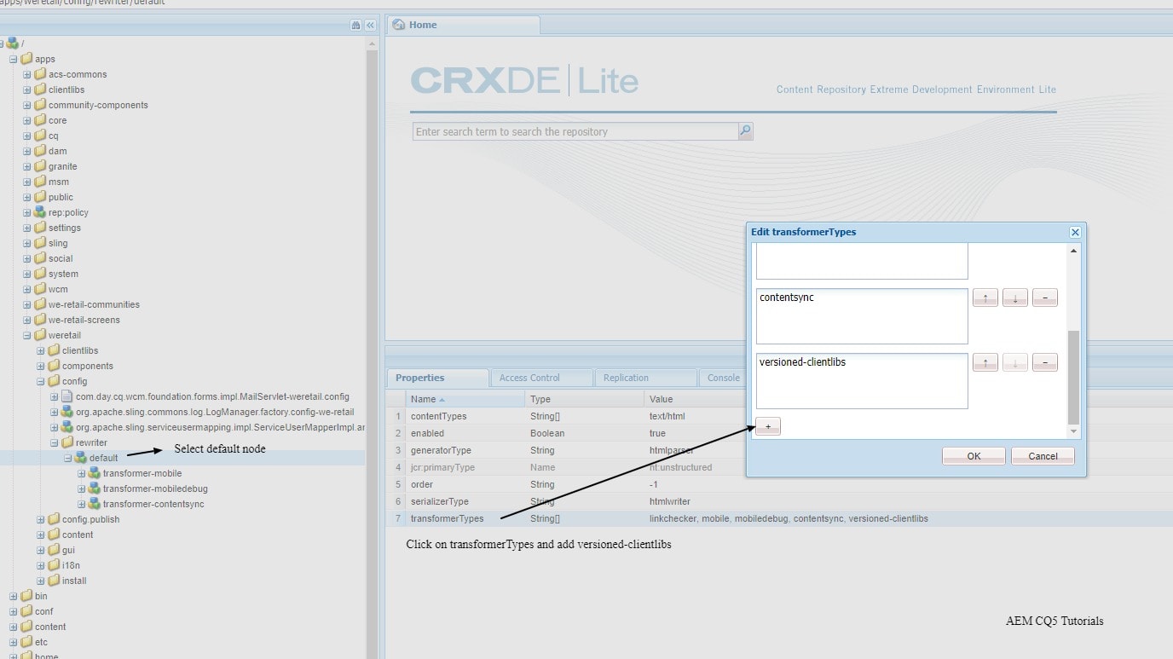Click the house icon on the Home tab

pyautogui.click(x=399, y=25)
